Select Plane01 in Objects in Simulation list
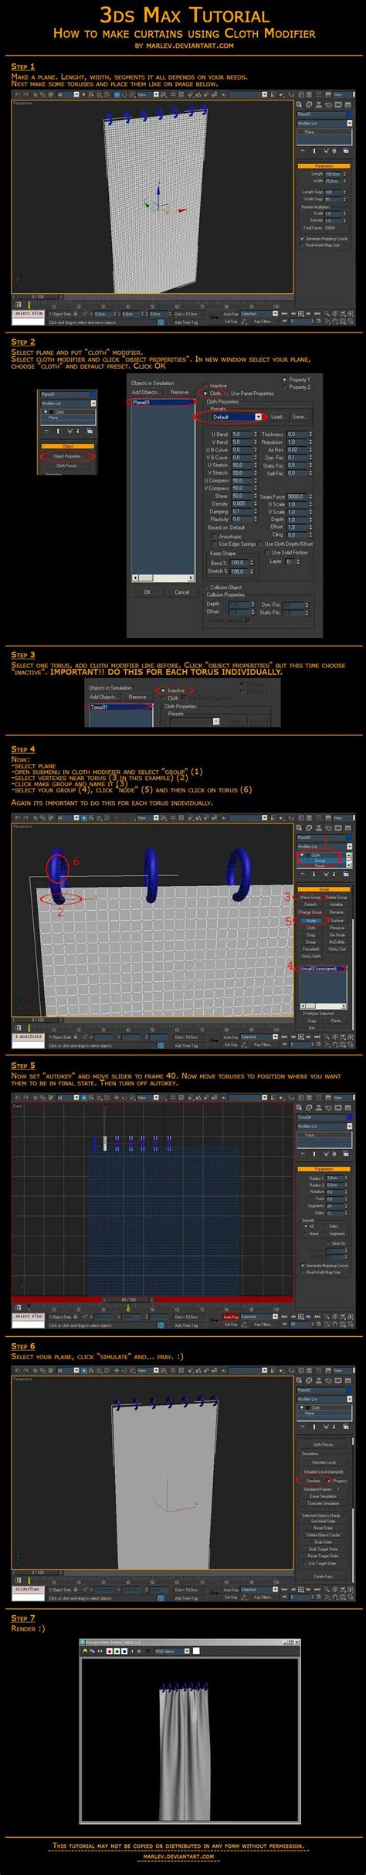The image size is (366, 1875). pos(162,403)
